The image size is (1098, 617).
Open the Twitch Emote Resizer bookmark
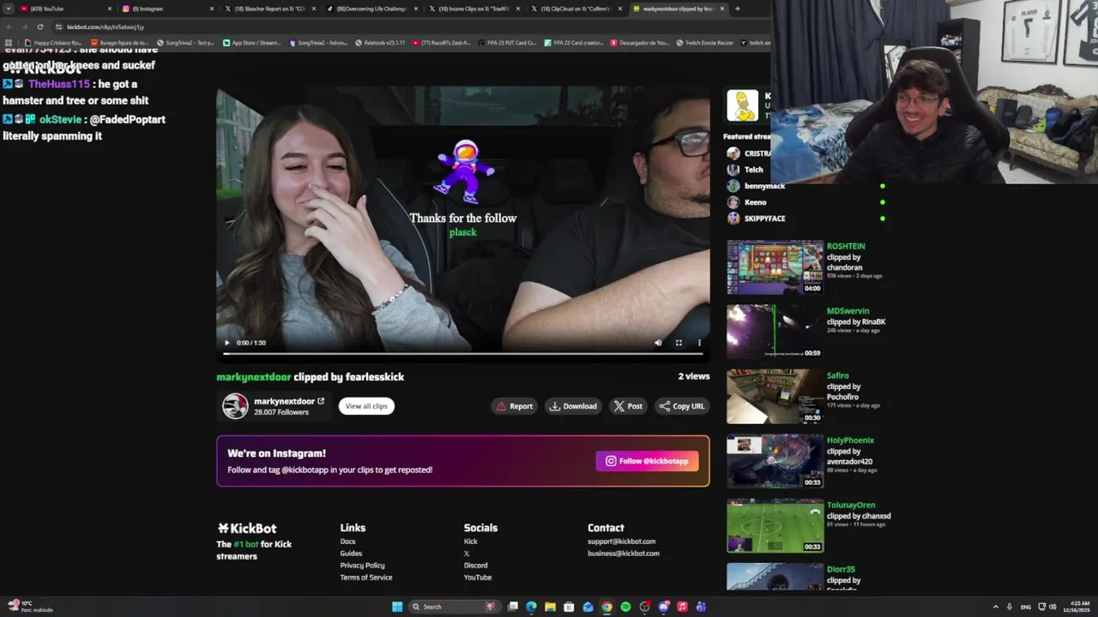pyautogui.click(x=705, y=43)
